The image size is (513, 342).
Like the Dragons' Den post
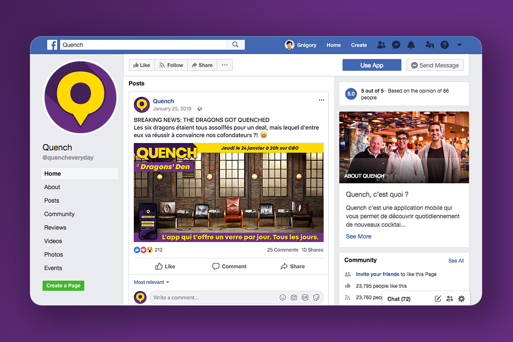pyautogui.click(x=165, y=266)
